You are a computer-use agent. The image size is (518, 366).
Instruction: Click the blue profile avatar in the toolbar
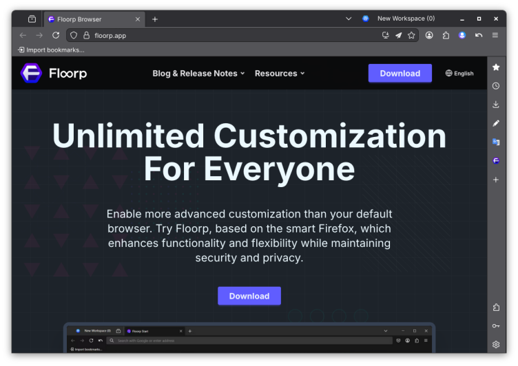click(x=462, y=35)
